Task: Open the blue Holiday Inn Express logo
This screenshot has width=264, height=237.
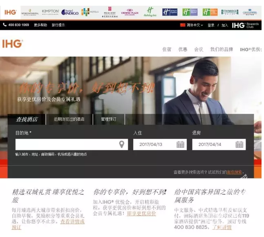Action: [170, 12]
